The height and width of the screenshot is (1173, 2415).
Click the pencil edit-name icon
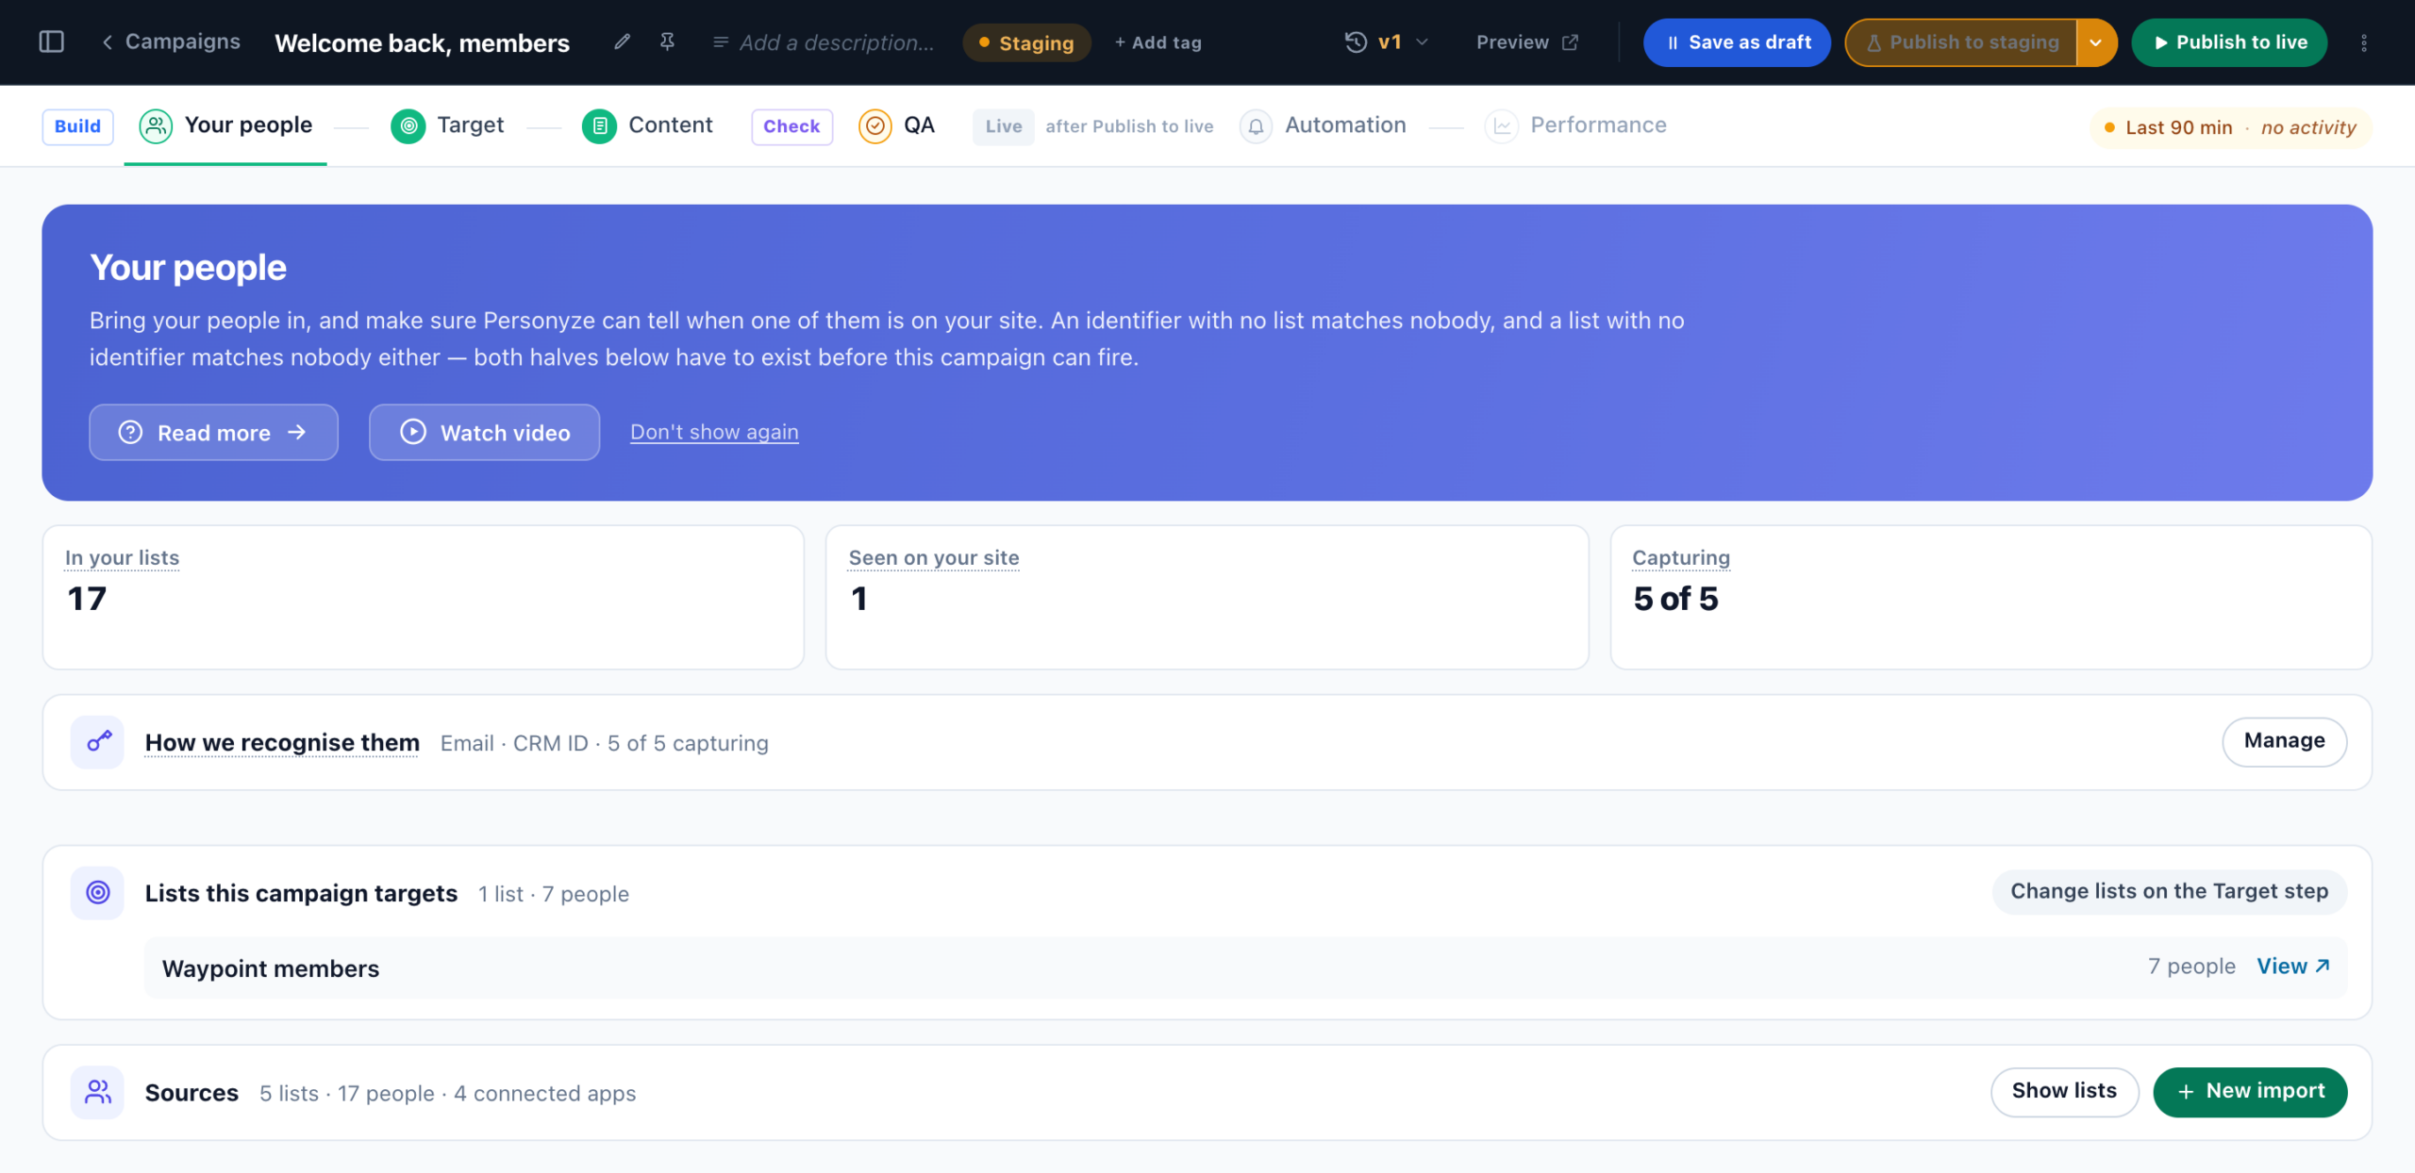(x=622, y=42)
